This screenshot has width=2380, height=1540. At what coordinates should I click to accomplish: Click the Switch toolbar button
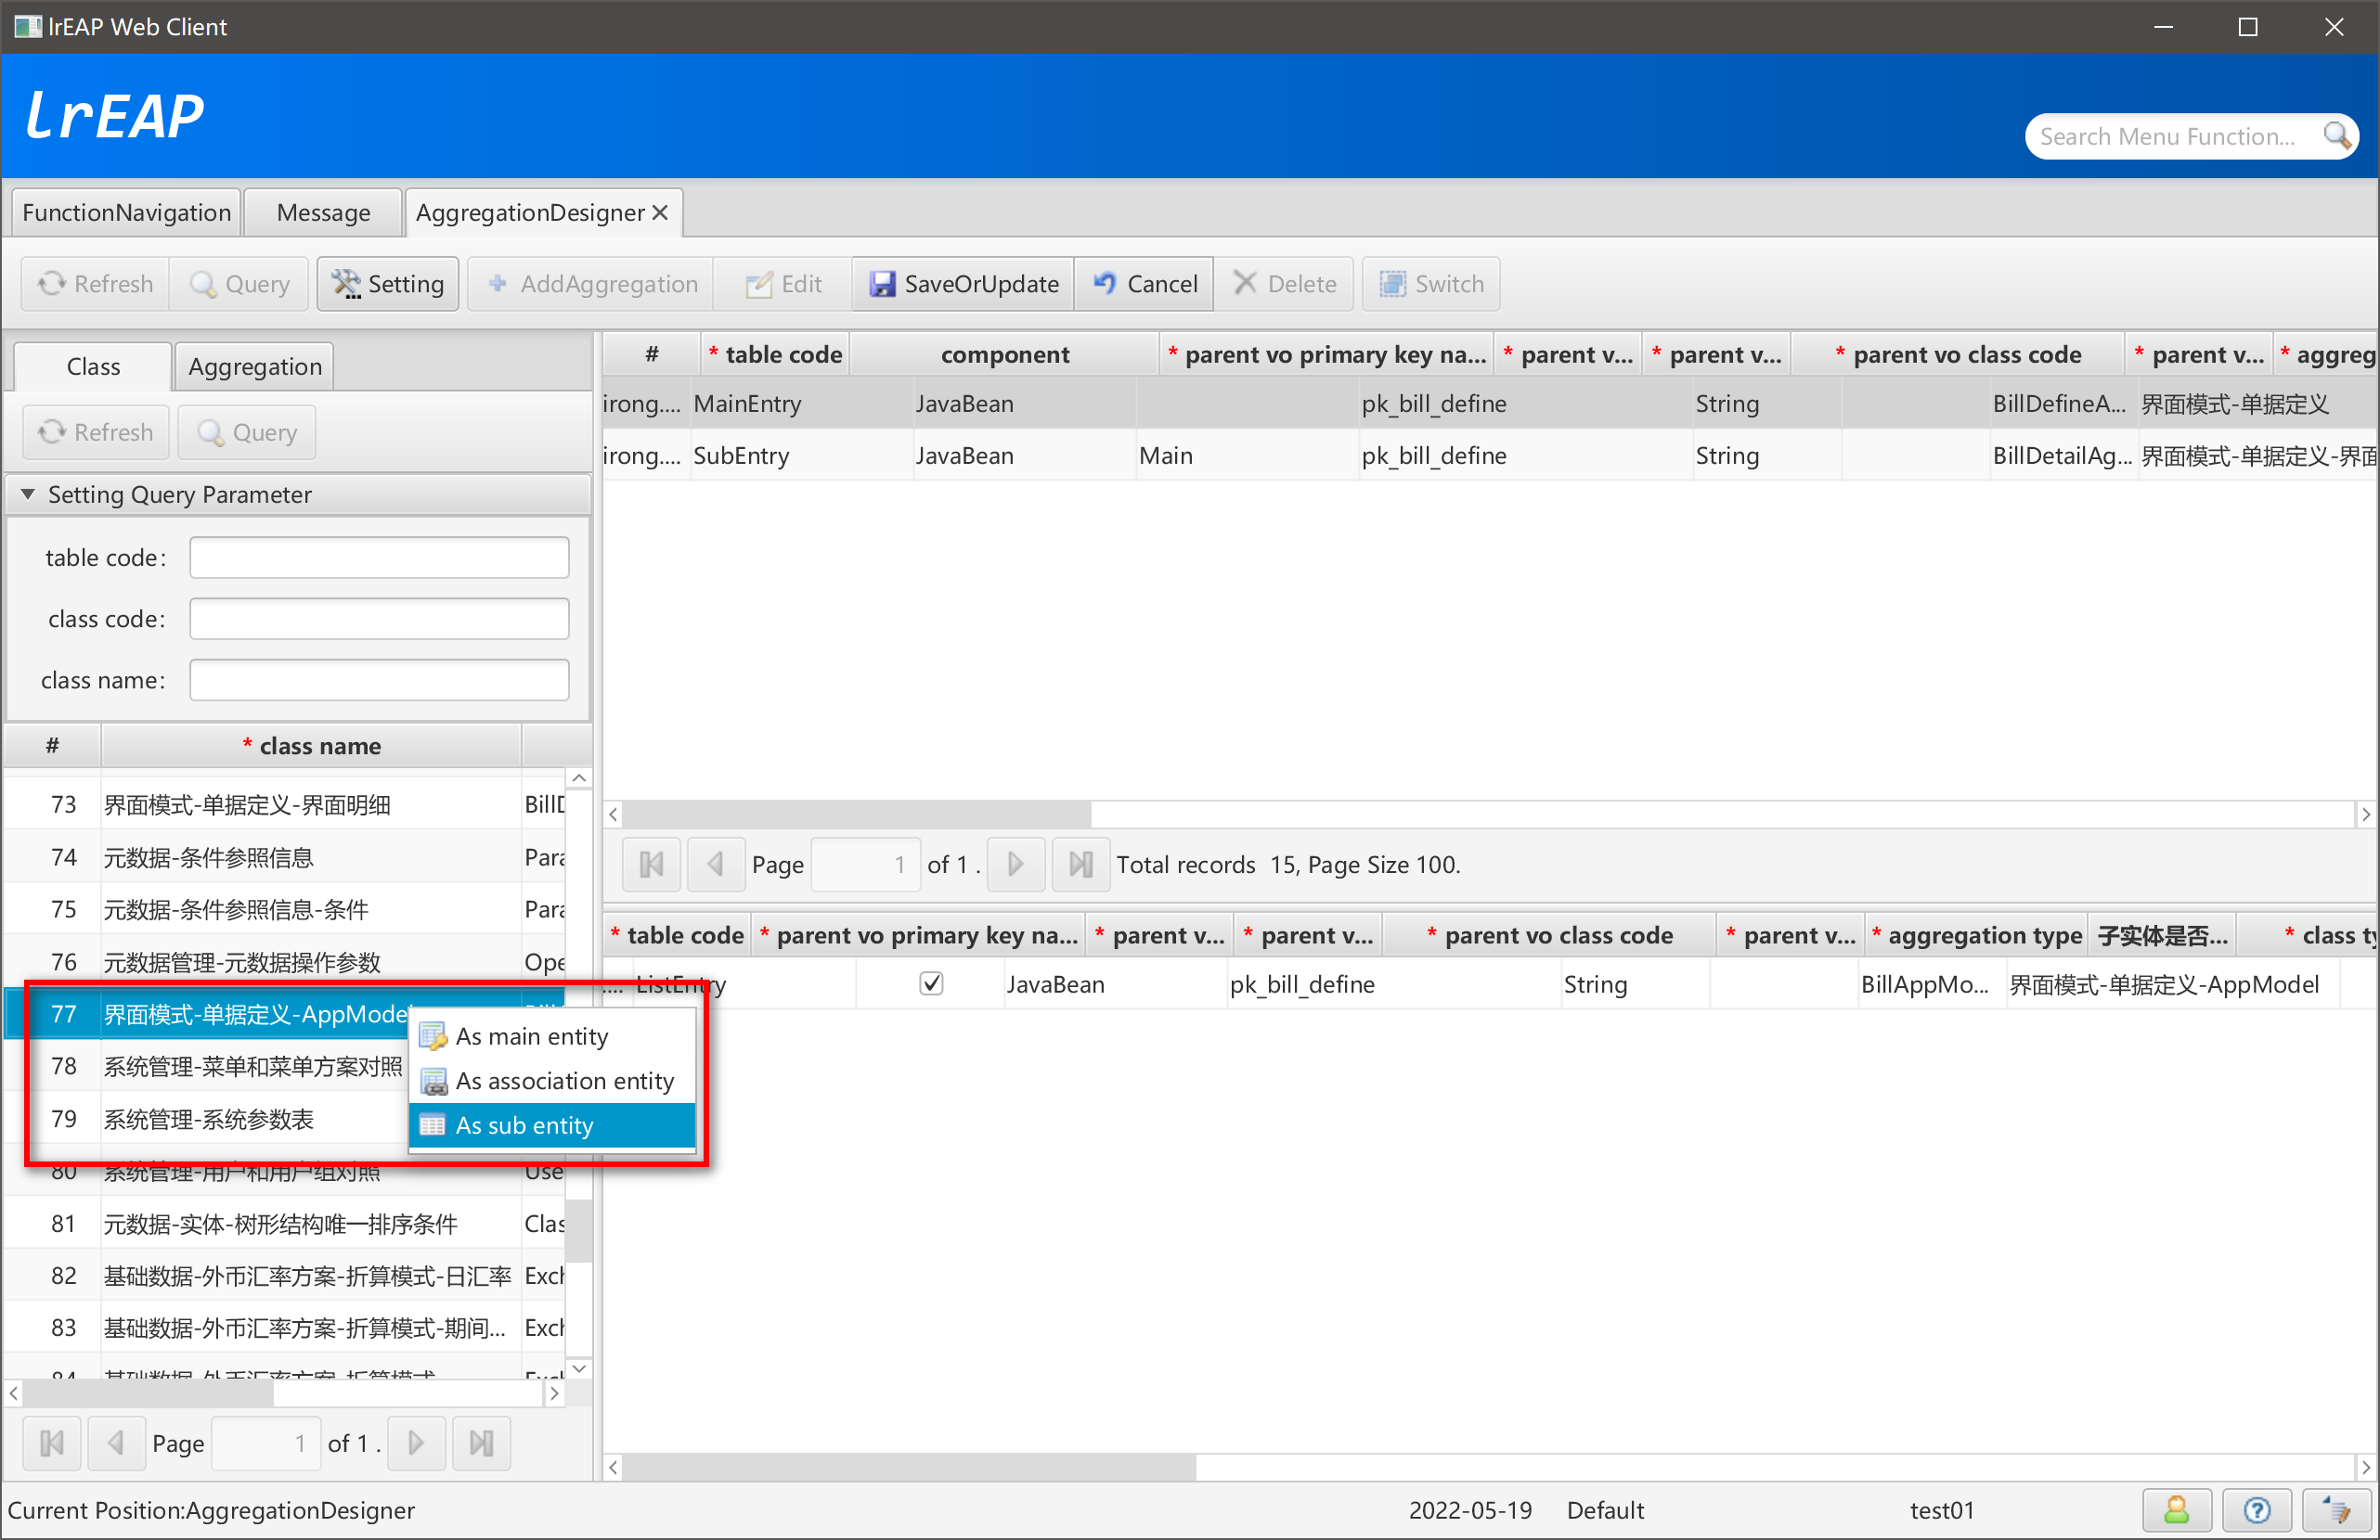(1430, 284)
